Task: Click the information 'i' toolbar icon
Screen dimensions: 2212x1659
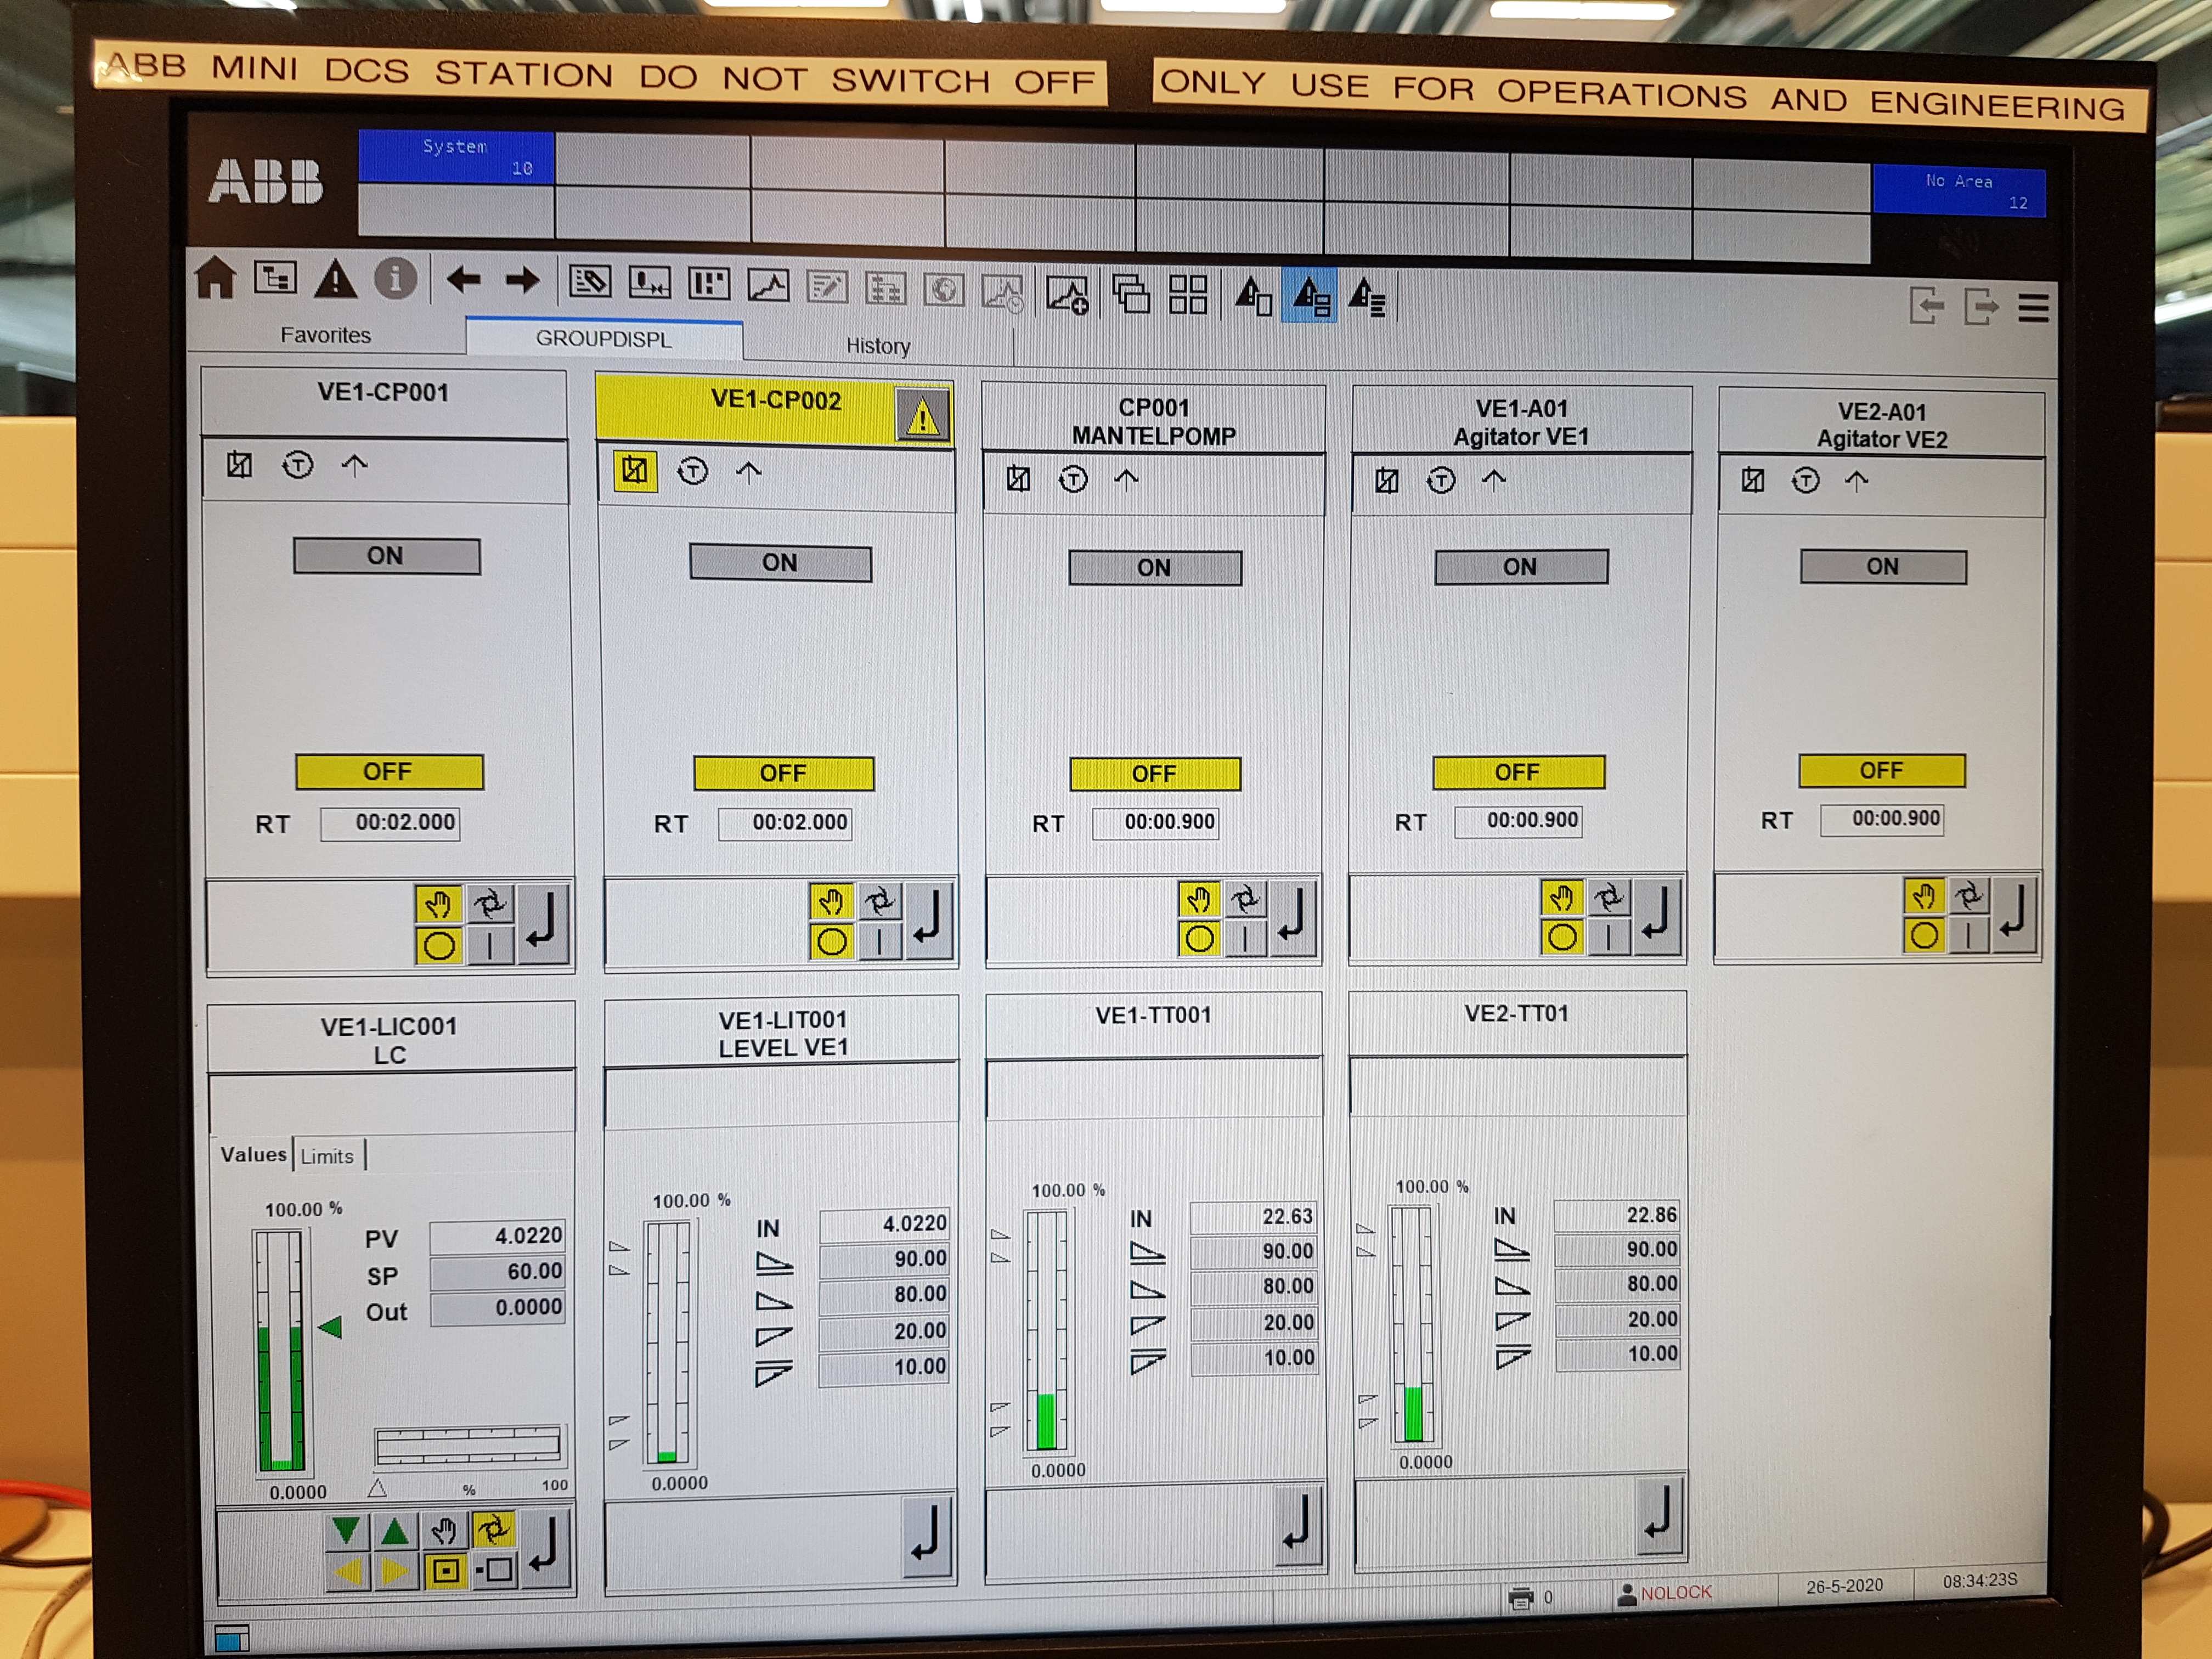Action: tap(395, 279)
